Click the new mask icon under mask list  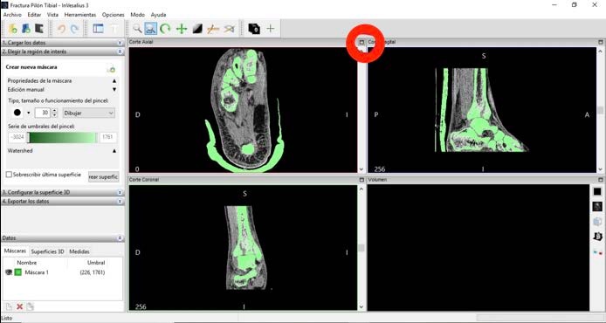coord(9,306)
